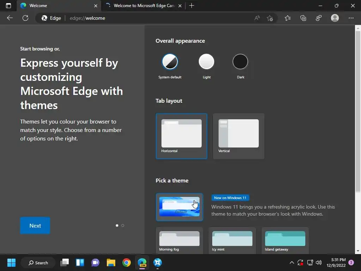This screenshot has height=271, width=361.
Task: Open a new tab with plus button
Action: coord(191,6)
